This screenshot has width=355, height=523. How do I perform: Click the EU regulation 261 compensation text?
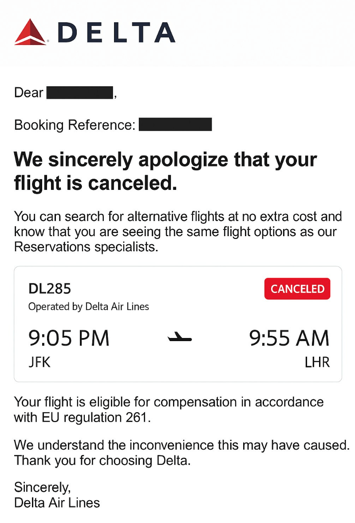coord(169,410)
